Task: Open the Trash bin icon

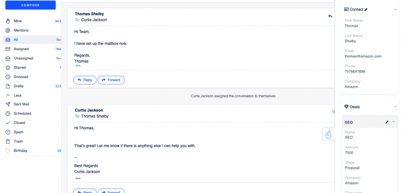Action: [x=8, y=141]
